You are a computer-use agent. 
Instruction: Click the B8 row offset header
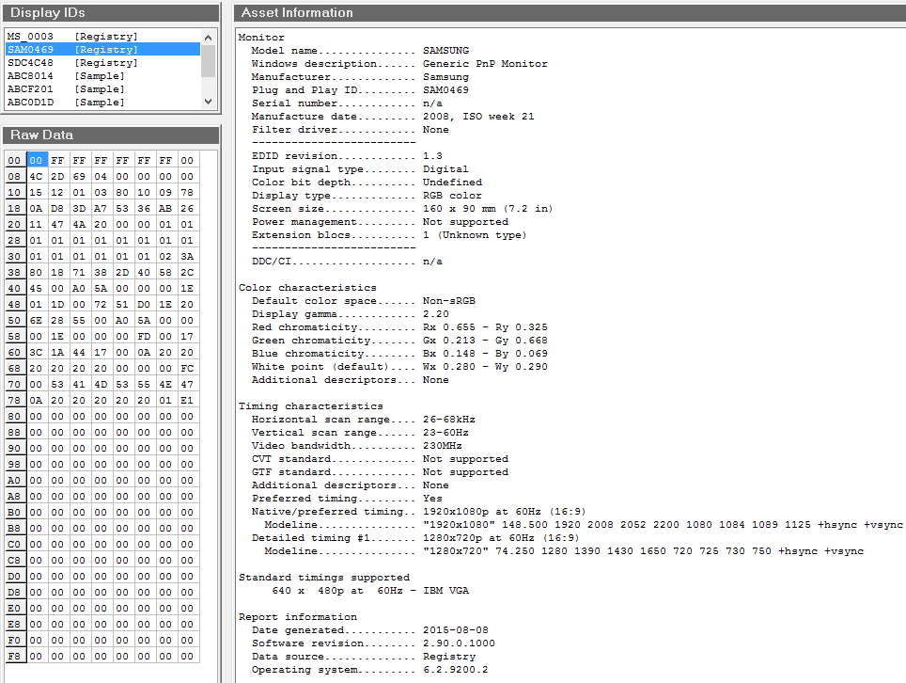(x=14, y=529)
